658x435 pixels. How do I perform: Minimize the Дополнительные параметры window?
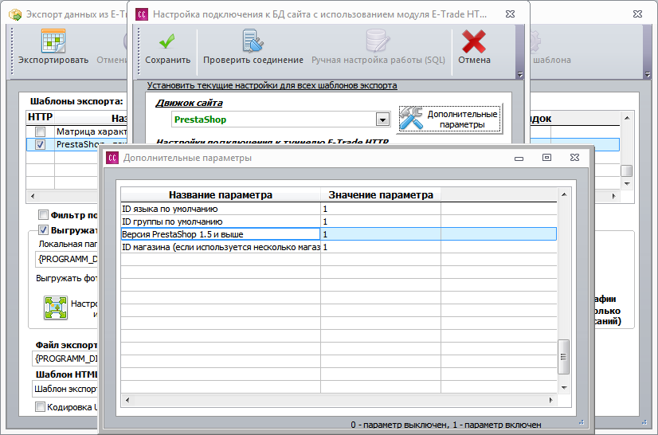coord(519,158)
